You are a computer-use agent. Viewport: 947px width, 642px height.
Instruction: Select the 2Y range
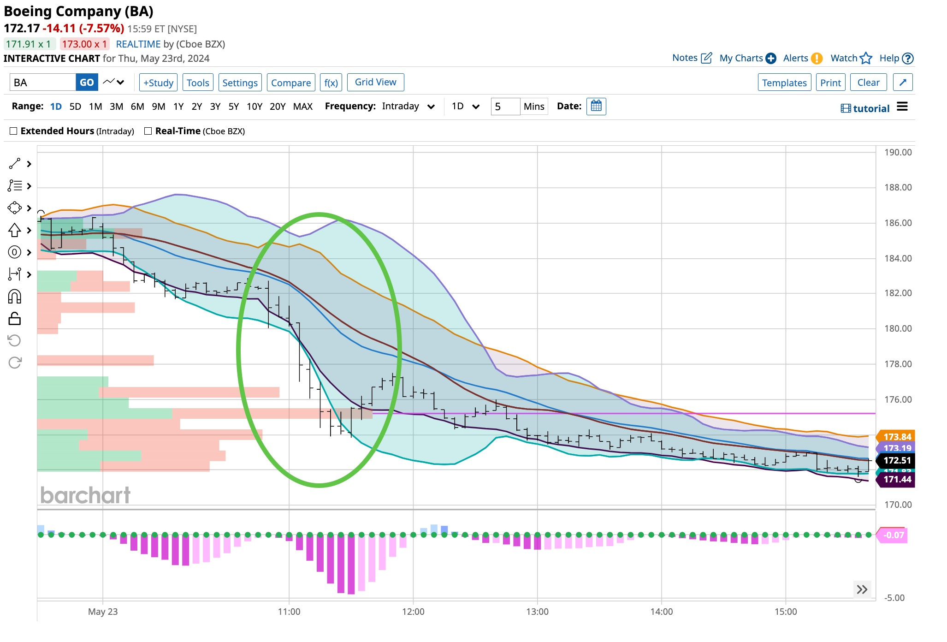pyautogui.click(x=197, y=107)
